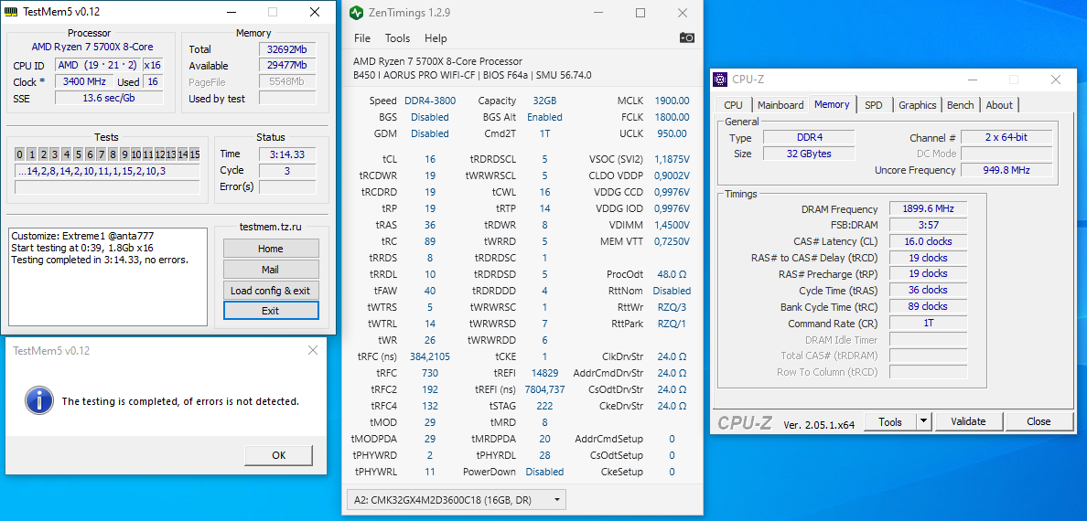Switch to the CPU tab in CPU-Z
This screenshot has height=521, width=1087.
coord(733,105)
